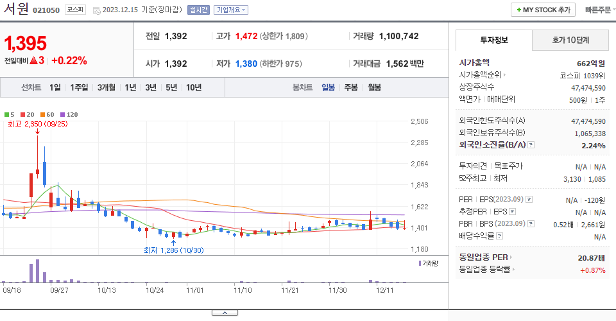
Task: Click the 선차트 label
Action: (x=31, y=87)
